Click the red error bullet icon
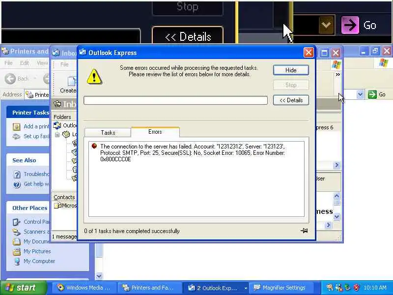 [94, 146]
